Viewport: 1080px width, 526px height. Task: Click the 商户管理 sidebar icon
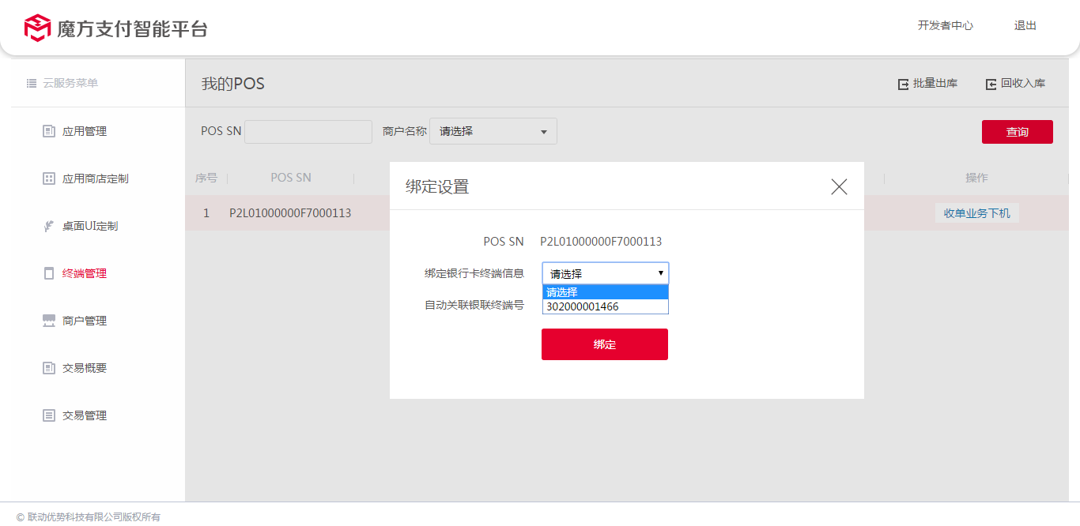pyautogui.click(x=49, y=321)
